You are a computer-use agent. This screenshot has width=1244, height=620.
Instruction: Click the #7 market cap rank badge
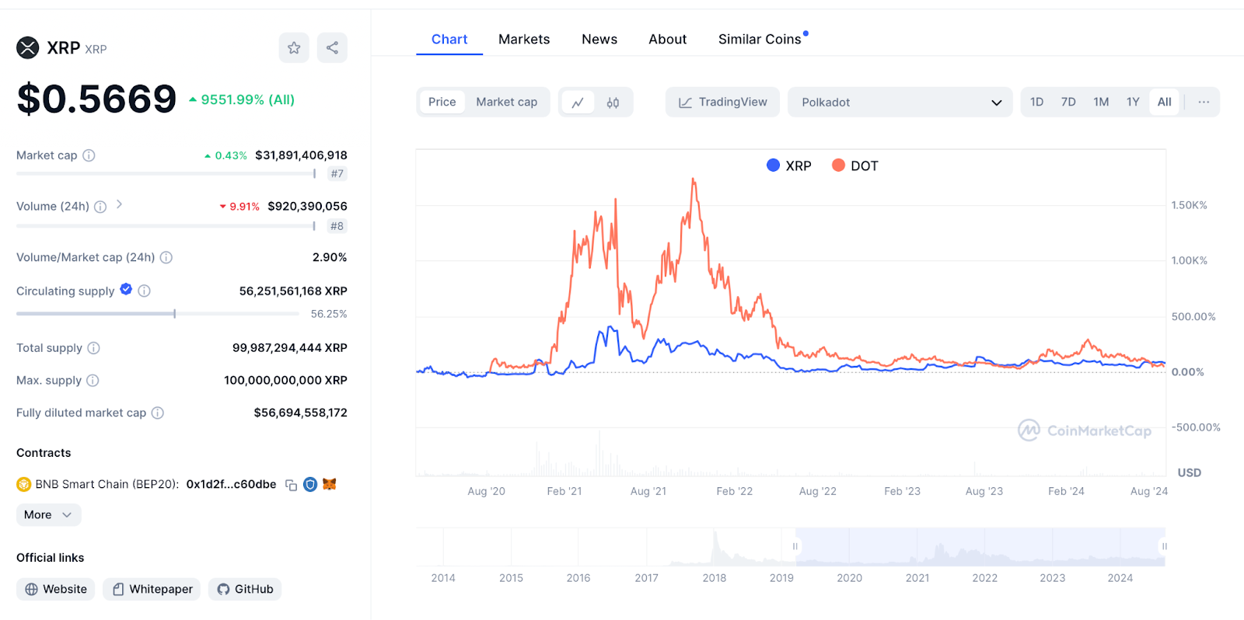point(337,174)
